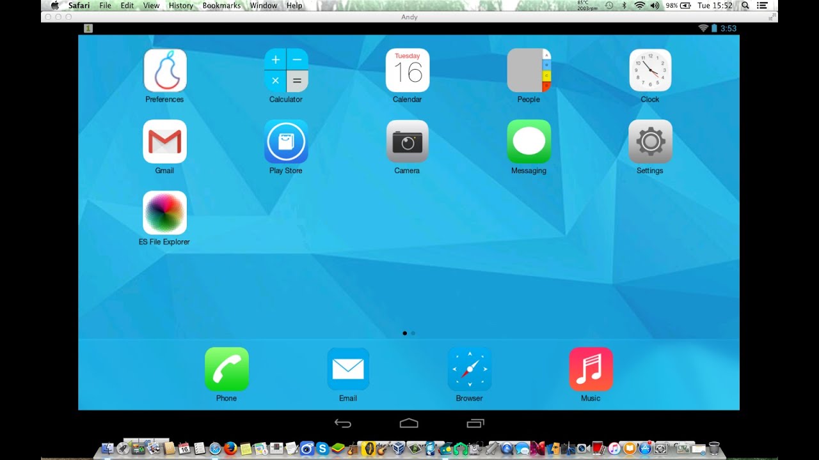Click the macOS Wi-Fi menu bar icon
819x460 pixels.
point(639,6)
